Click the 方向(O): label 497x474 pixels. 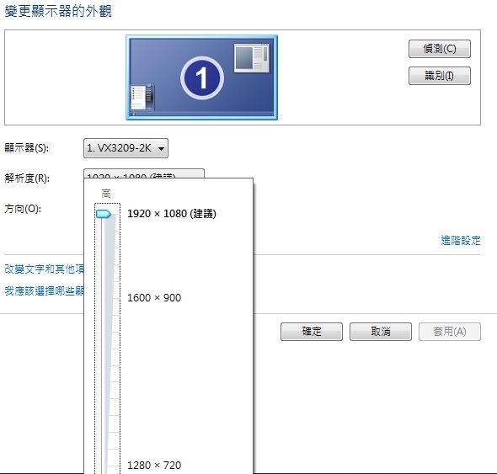coord(23,209)
